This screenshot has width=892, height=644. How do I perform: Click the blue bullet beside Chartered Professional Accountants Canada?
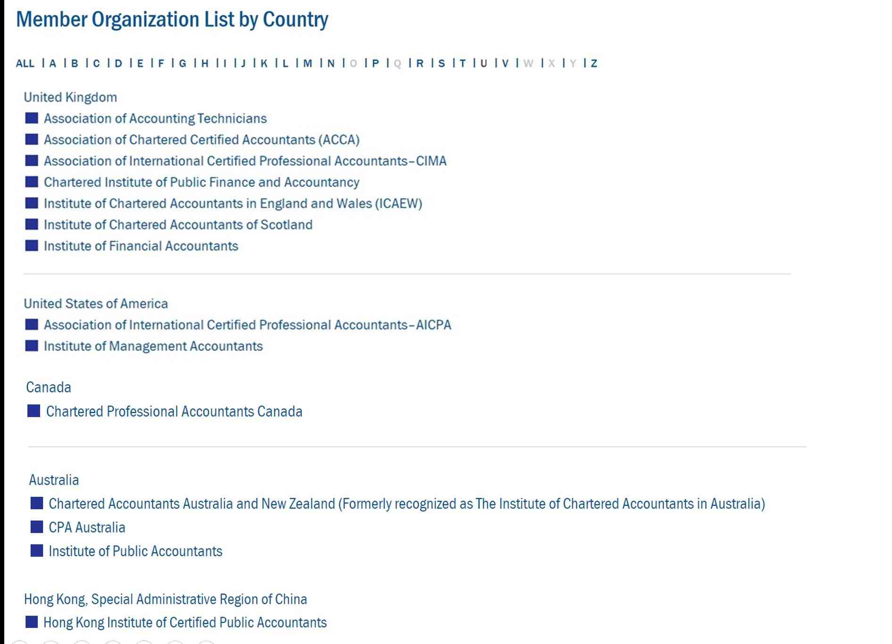34,411
